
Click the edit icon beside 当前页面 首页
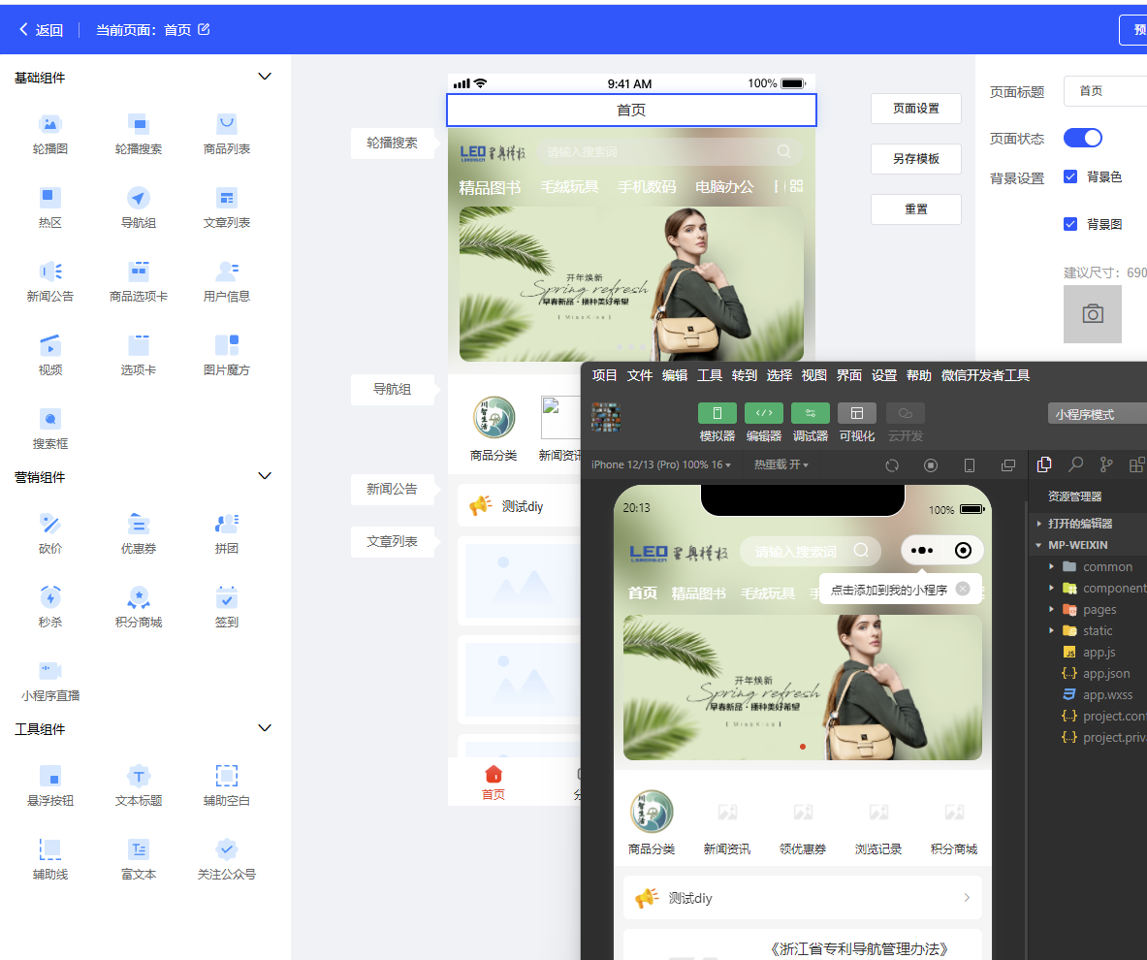(x=204, y=29)
